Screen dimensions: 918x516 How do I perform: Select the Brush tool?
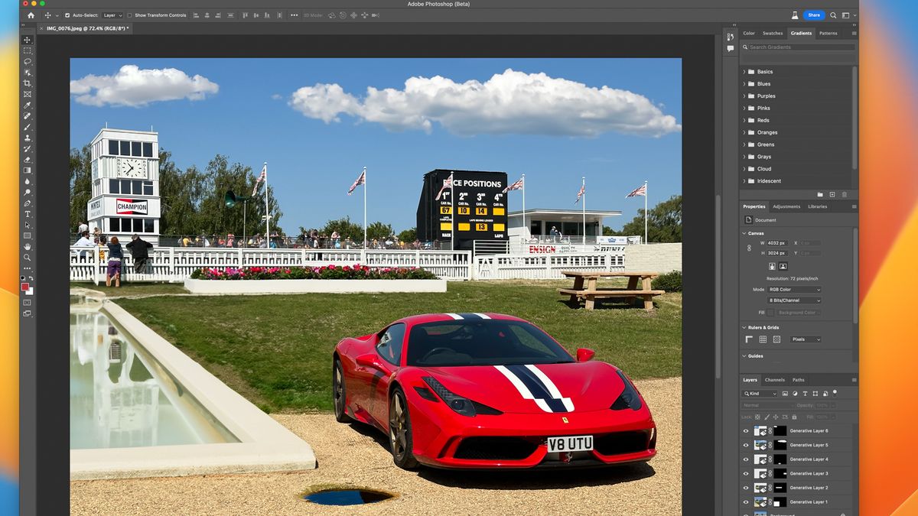pyautogui.click(x=28, y=127)
